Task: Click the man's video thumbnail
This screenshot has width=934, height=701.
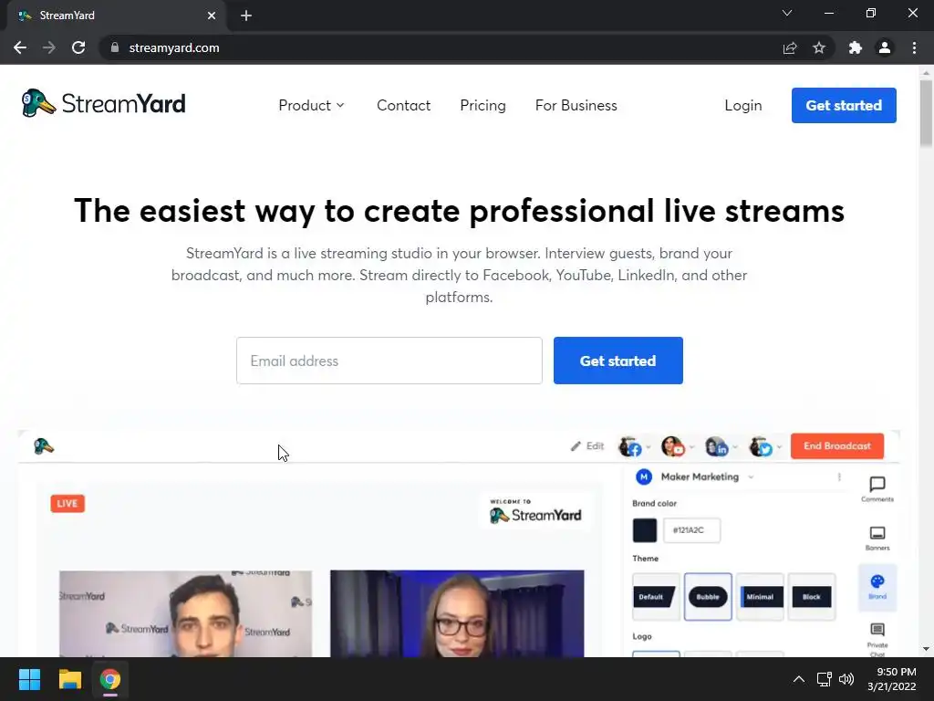Action: [x=185, y=613]
